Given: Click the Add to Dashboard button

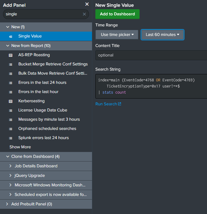Looking at the screenshot, I should [x=117, y=14].
